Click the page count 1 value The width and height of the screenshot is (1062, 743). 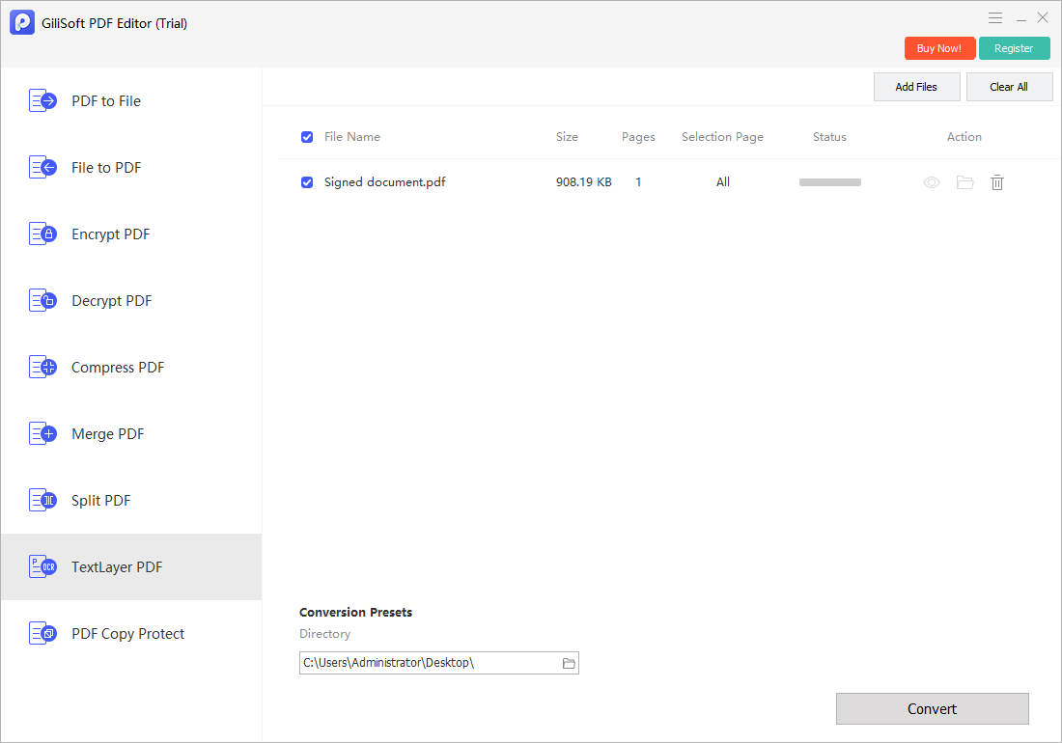pos(638,182)
